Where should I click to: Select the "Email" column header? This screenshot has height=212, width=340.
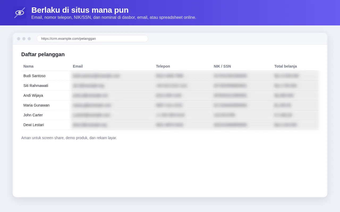tap(78, 66)
